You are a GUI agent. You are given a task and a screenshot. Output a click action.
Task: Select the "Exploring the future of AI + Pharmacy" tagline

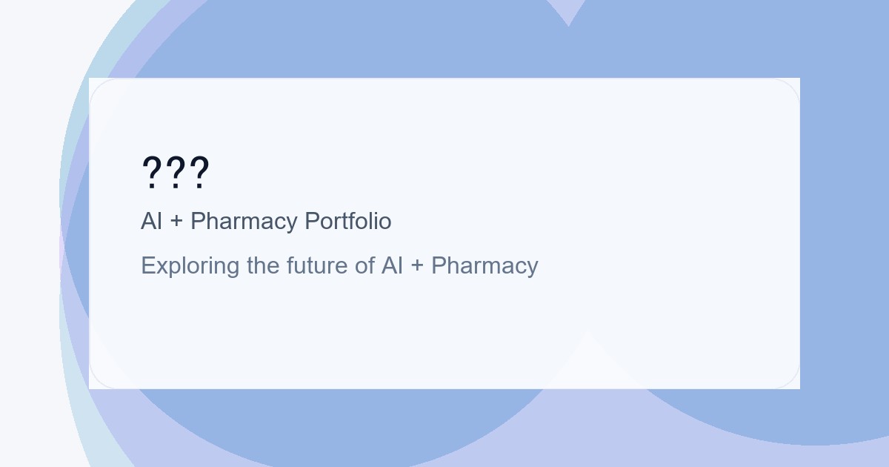click(339, 265)
